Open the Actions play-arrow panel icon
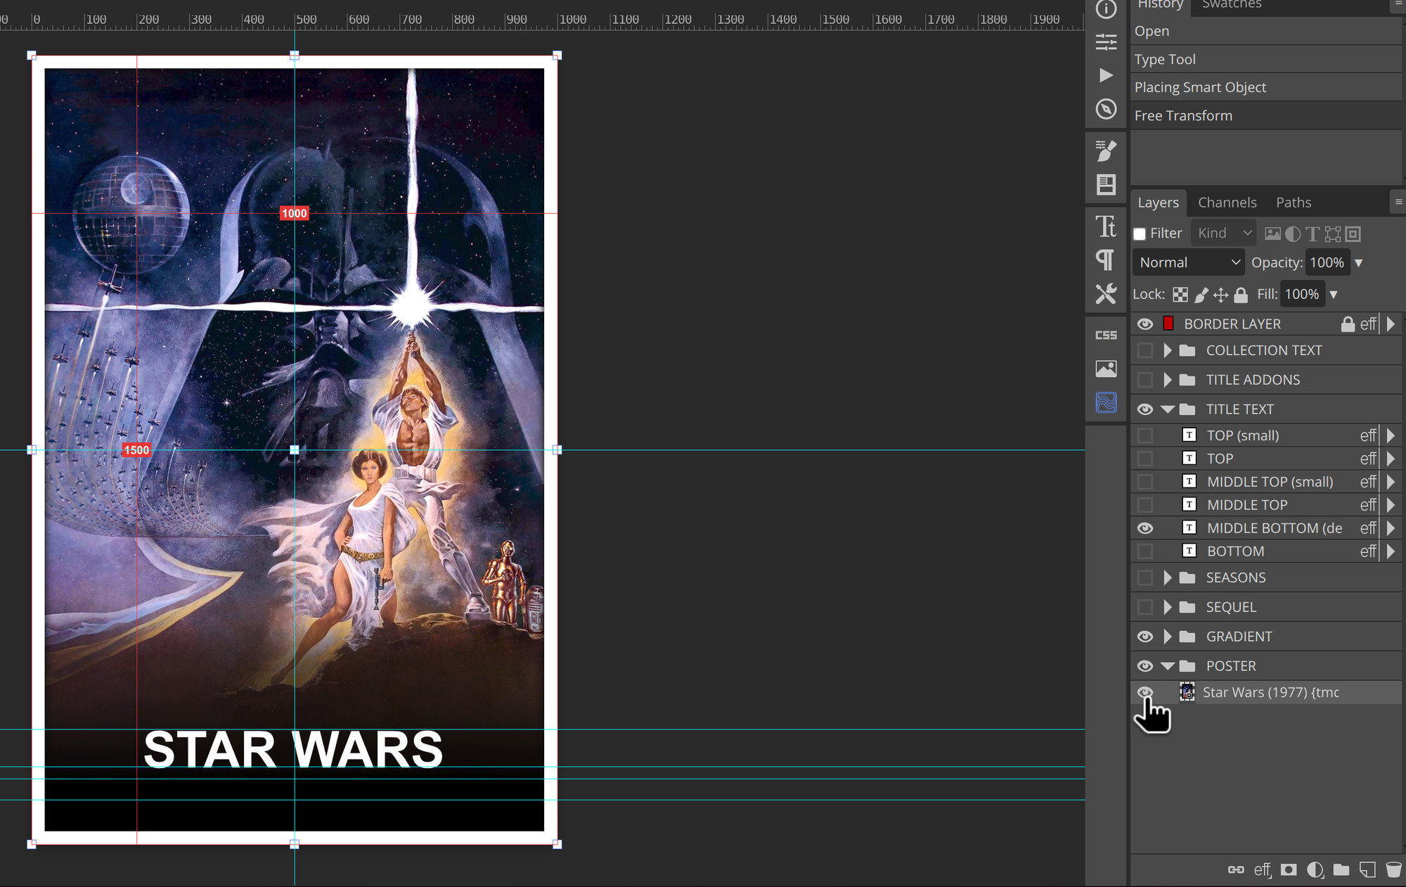1406x887 pixels. click(x=1106, y=75)
